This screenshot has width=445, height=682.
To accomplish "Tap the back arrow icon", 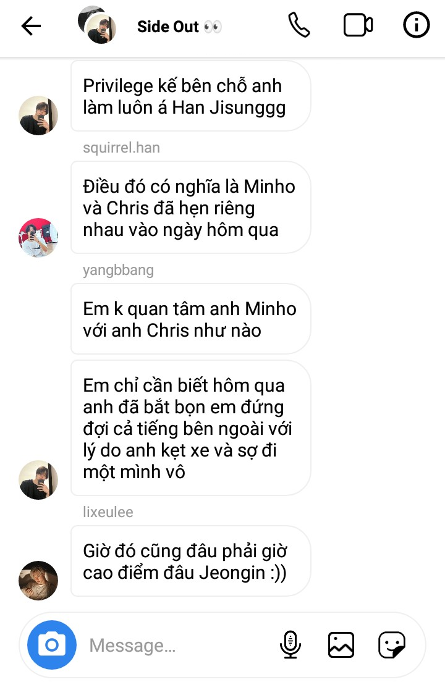I will [x=32, y=26].
